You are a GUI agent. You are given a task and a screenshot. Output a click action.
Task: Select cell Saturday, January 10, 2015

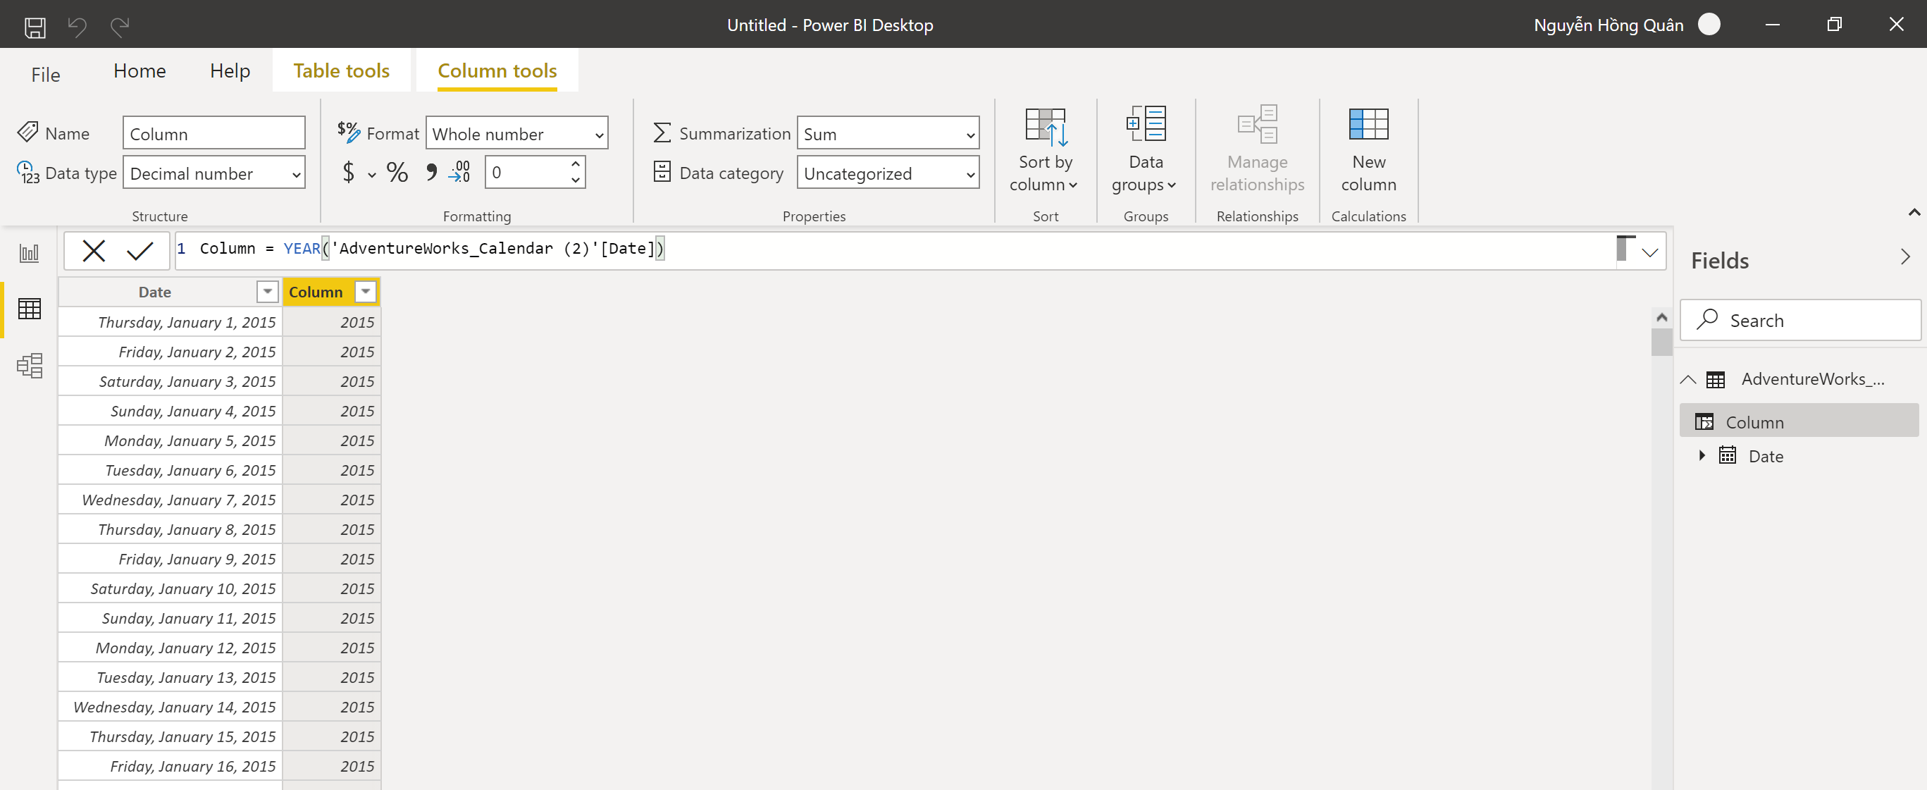point(170,588)
